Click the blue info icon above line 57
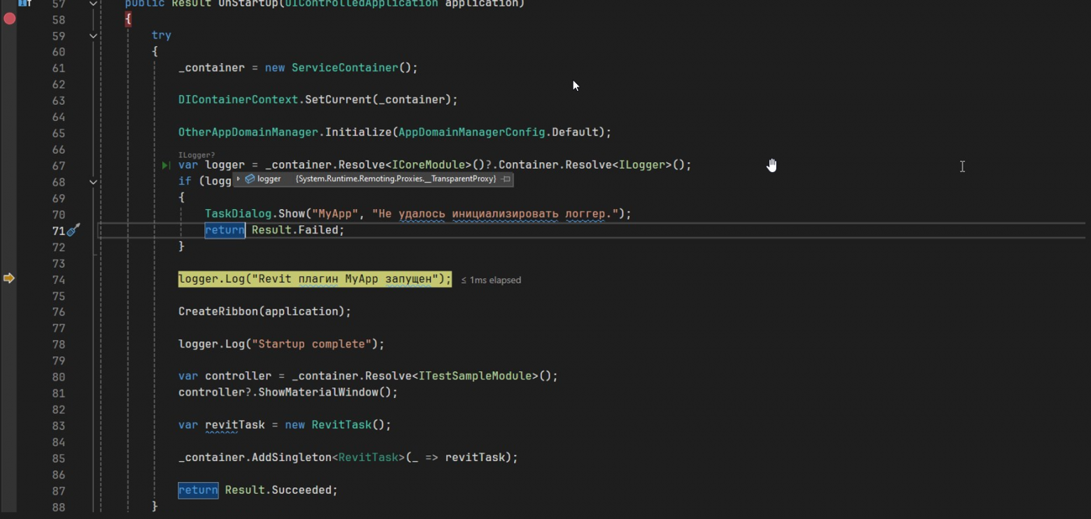 coord(22,3)
